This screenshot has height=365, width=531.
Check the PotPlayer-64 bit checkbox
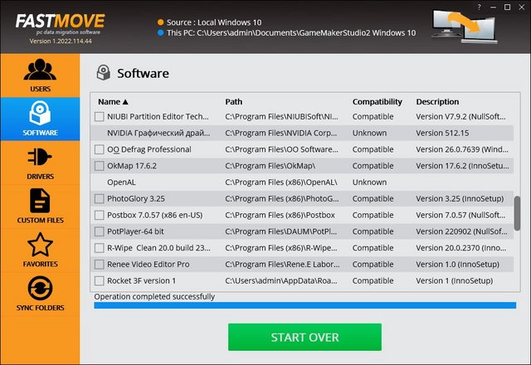pyautogui.click(x=100, y=231)
